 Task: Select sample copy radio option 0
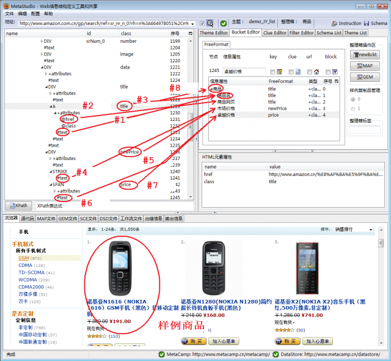pos(353,100)
